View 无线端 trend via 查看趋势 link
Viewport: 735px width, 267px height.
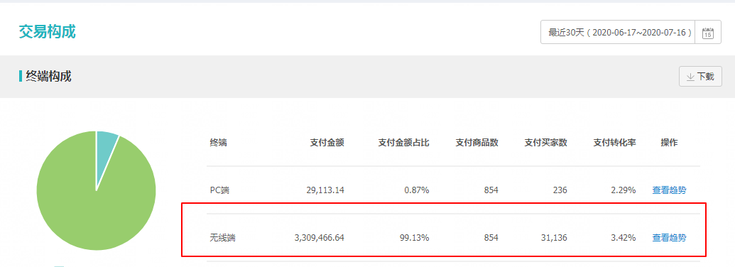tap(669, 237)
